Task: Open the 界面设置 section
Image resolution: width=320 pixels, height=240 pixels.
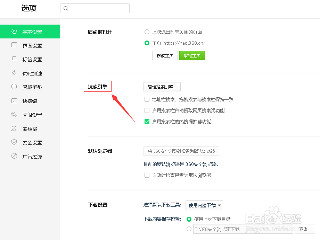Action: (x=30, y=46)
